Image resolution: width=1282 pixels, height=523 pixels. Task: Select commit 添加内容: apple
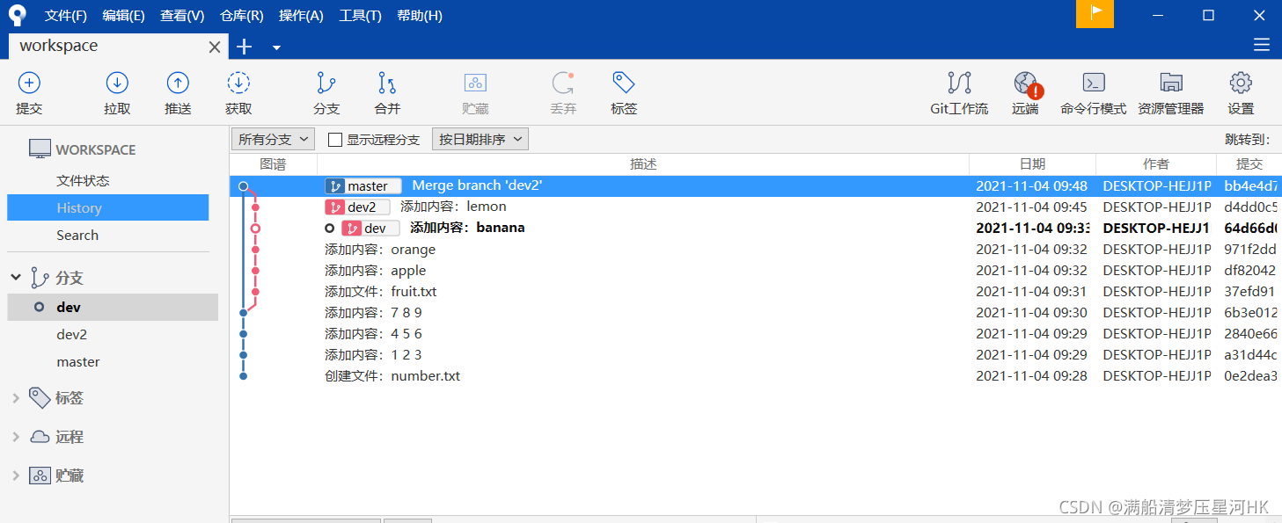point(754,271)
